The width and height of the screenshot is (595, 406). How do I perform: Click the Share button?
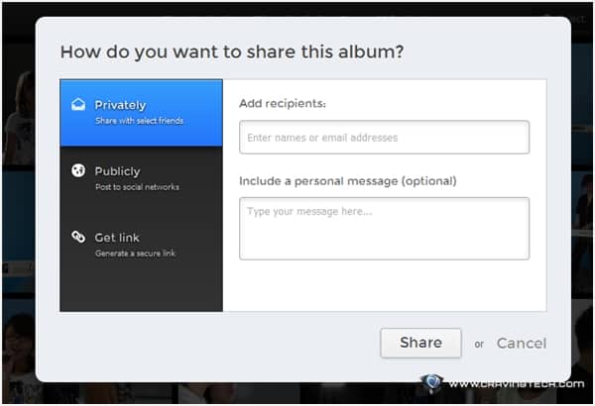(x=420, y=343)
